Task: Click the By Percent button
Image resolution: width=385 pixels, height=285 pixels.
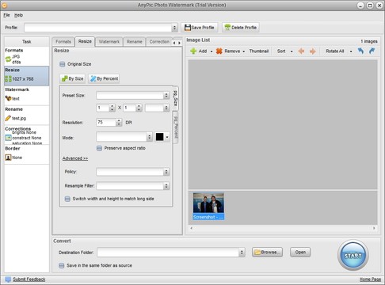Action: pyautogui.click(x=104, y=78)
